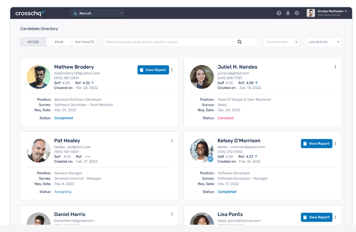The width and height of the screenshot is (356, 232).
Task: Click the Completed status for Kelsey D'Morrison
Action: [227, 192]
